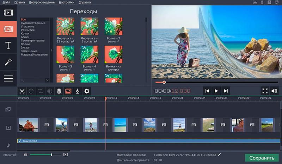Collapse the transitions category list arrow
282x164 pixels.
pos(52,50)
